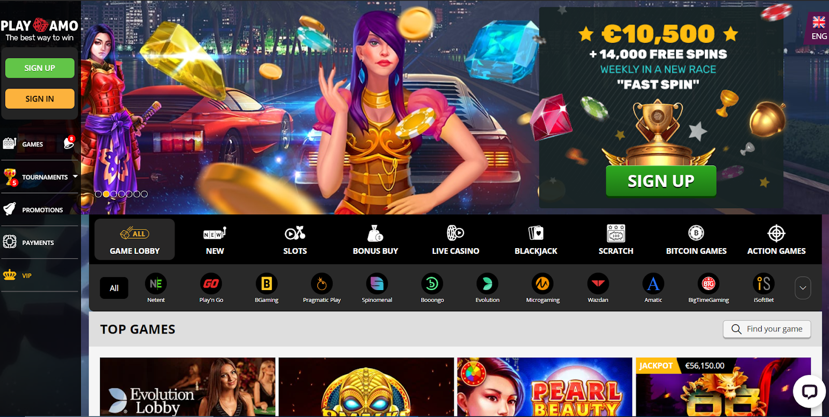829x417 pixels.
Task: Click the Tournaments trophy icon
Action: click(x=10, y=177)
